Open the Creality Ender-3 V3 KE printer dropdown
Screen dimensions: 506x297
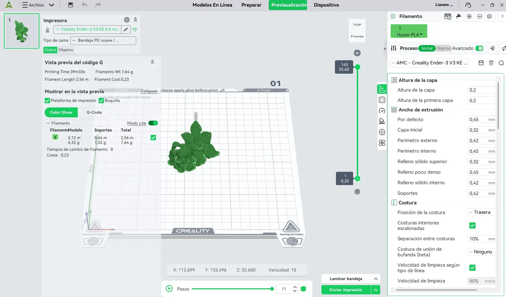87,29
